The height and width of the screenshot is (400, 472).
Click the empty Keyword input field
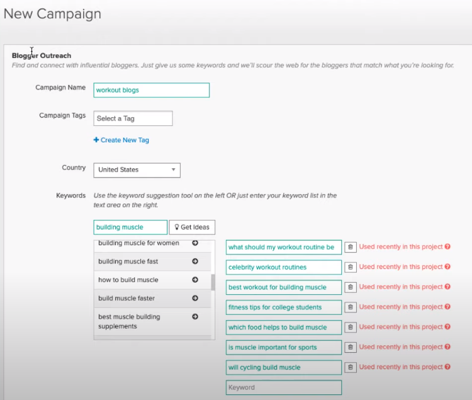coord(283,387)
